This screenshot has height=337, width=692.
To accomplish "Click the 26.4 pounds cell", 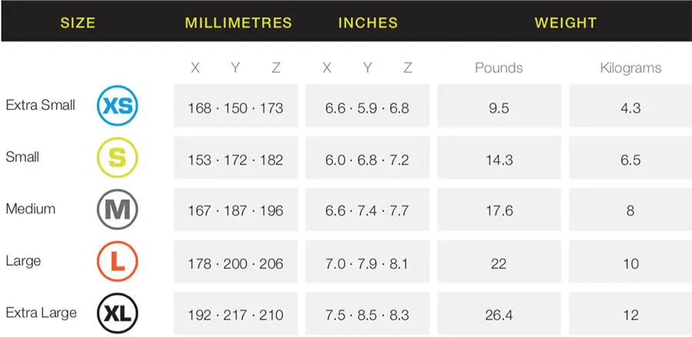I will pyautogui.click(x=499, y=315).
